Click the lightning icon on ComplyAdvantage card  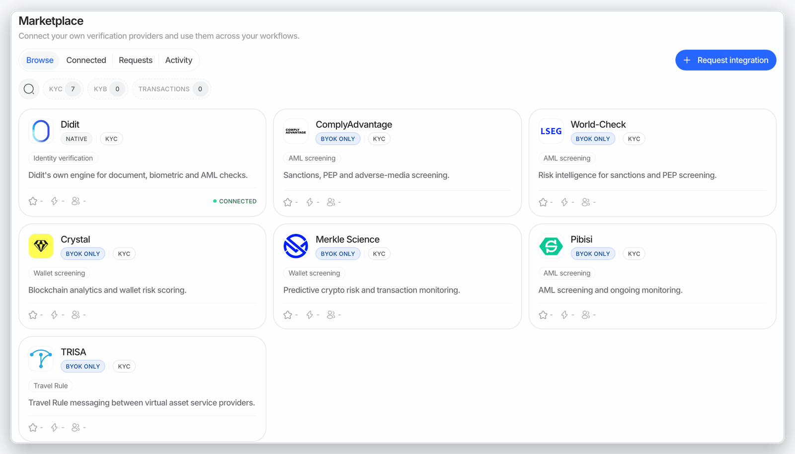310,202
